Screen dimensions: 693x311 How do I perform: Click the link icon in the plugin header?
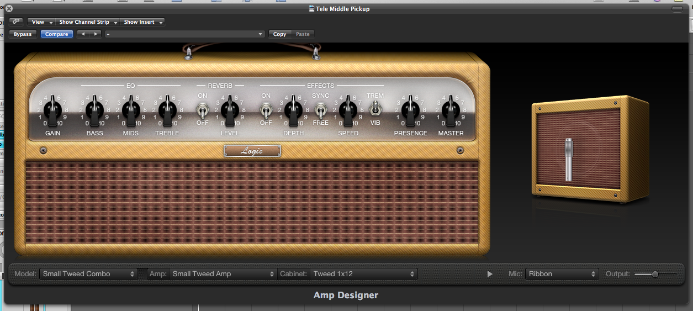point(15,22)
